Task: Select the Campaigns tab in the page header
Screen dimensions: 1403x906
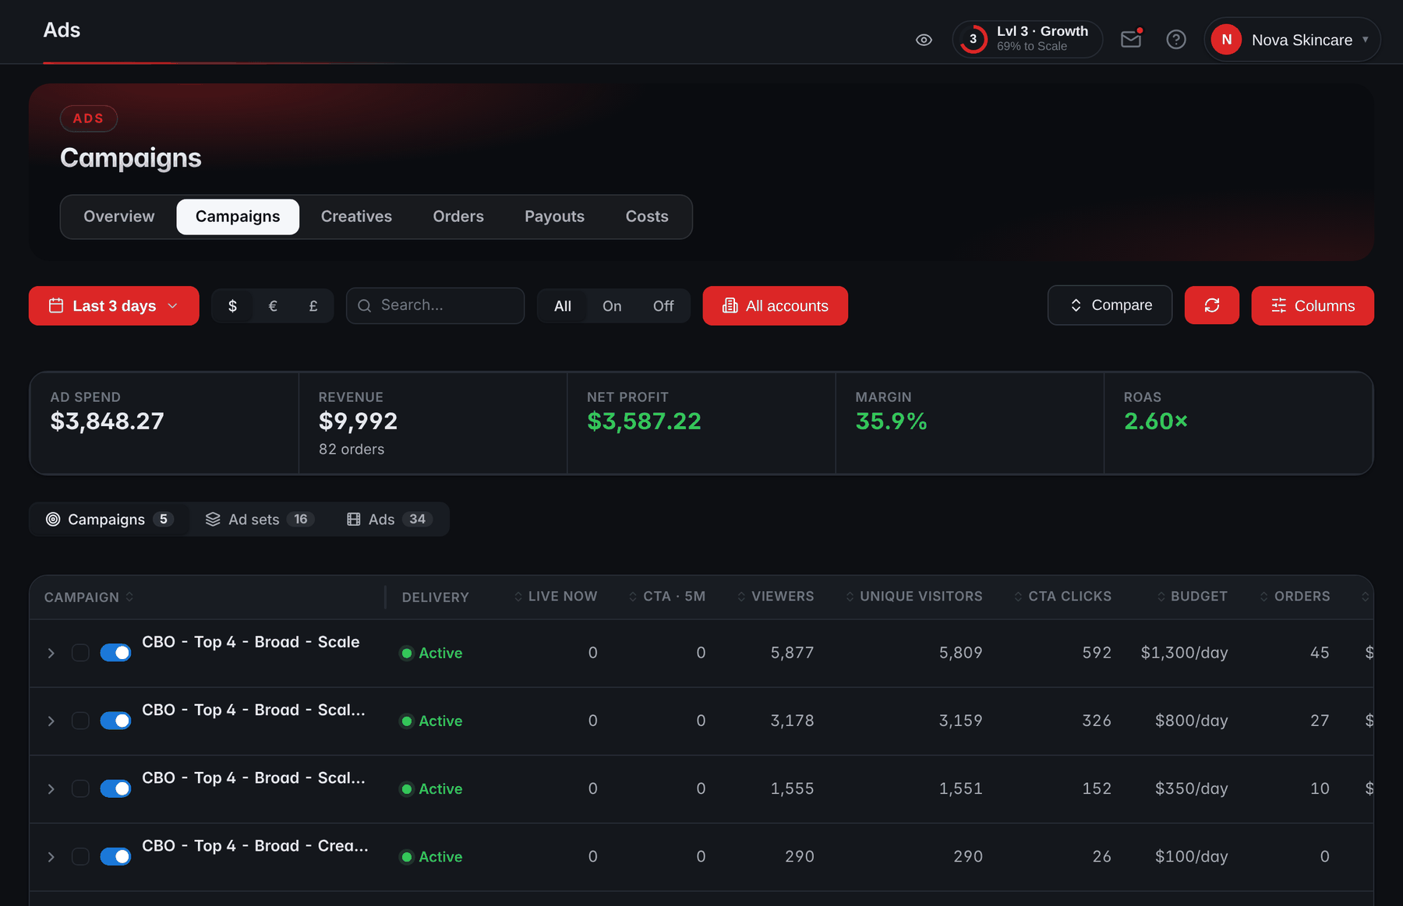Action: pos(238,217)
